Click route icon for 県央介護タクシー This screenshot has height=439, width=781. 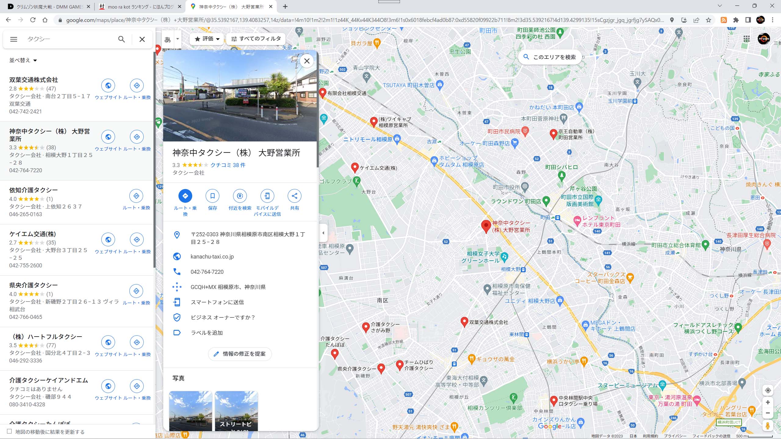(x=136, y=291)
